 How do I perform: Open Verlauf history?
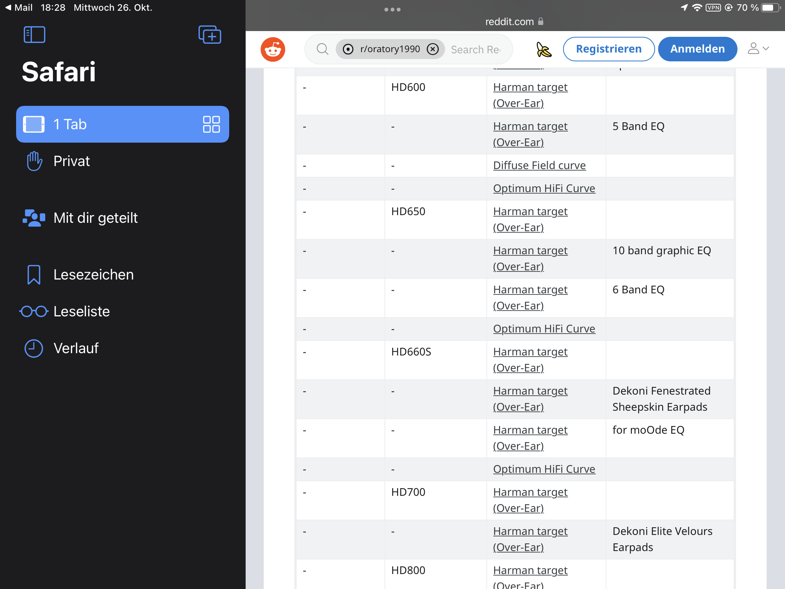coord(123,348)
